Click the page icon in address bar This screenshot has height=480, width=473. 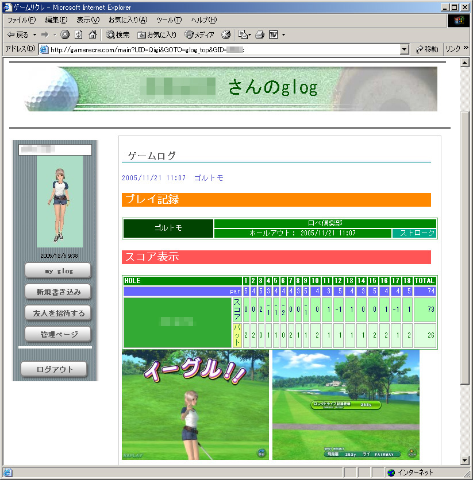coord(44,49)
